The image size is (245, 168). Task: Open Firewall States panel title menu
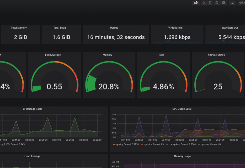point(216,55)
